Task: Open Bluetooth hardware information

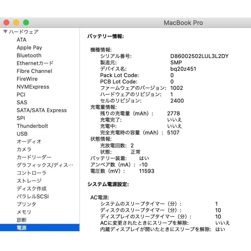Action: (29, 55)
